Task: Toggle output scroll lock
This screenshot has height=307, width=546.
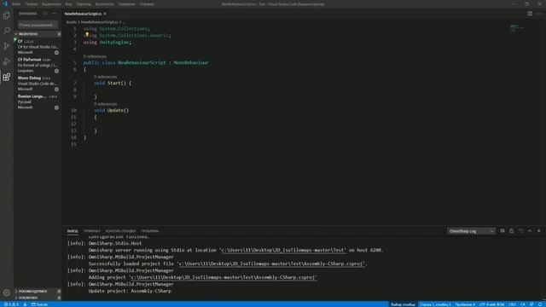Action: click(512, 231)
